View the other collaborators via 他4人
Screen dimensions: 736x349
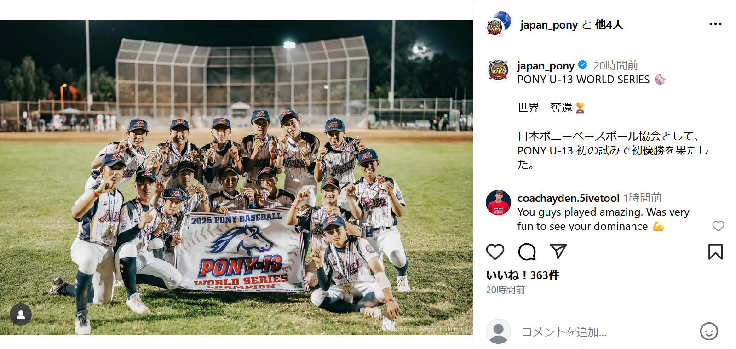609,24
